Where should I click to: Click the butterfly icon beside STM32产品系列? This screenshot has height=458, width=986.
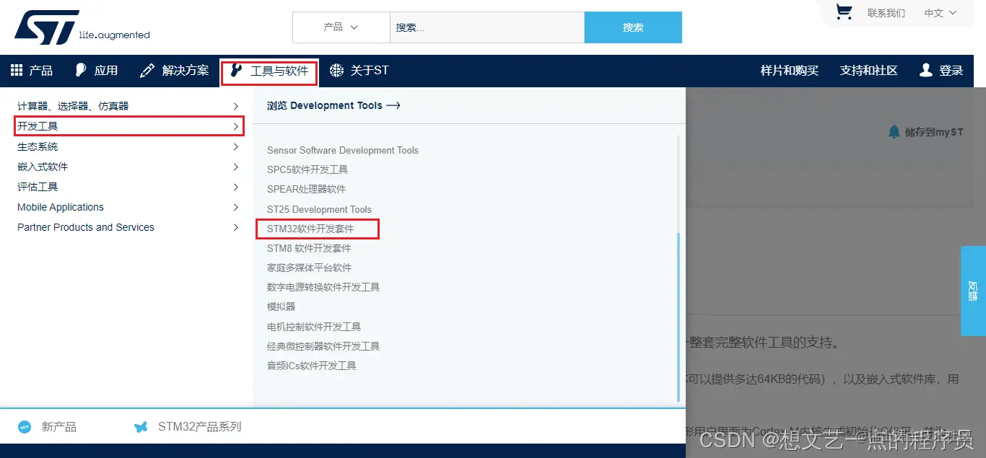point(141,426)
